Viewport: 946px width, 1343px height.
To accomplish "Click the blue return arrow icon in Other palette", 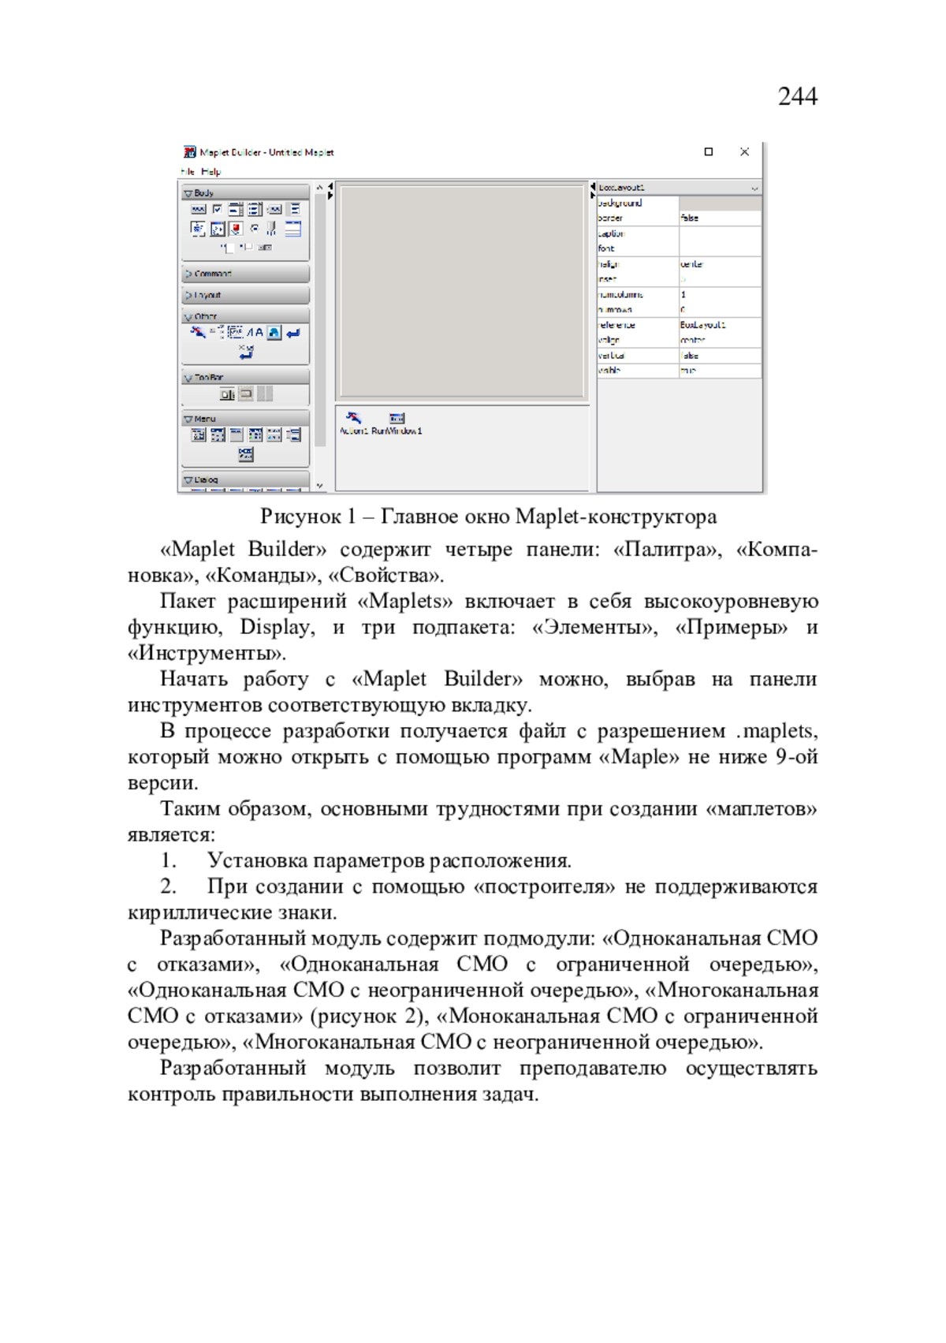I will pyautogui.click(x=293, y=334).
